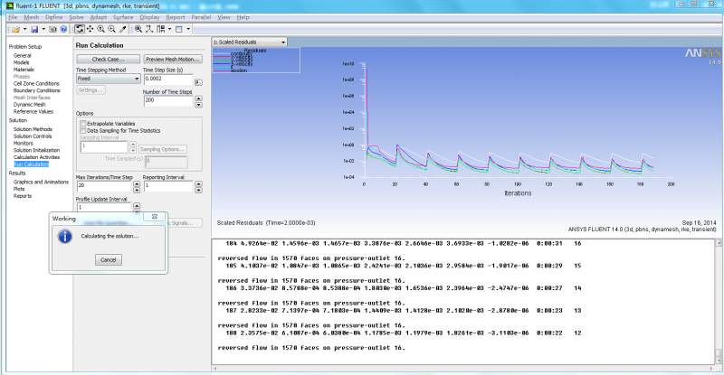Open the Solve menu
The width and height of the screenshot is (724, 375).
click(x=76, y=17)
